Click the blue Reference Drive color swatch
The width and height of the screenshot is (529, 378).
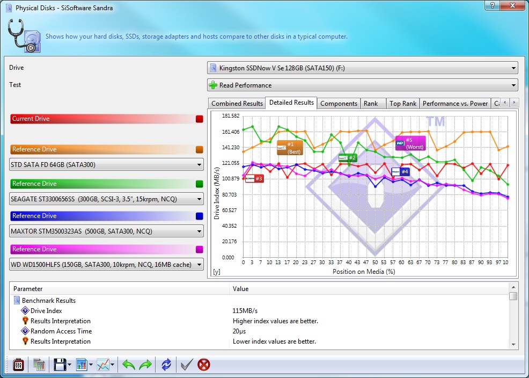[200, 216]
